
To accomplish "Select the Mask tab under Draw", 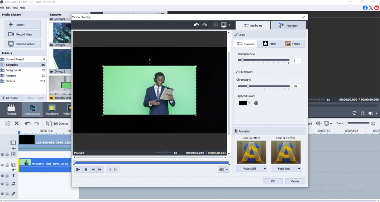I will (269, 44).
